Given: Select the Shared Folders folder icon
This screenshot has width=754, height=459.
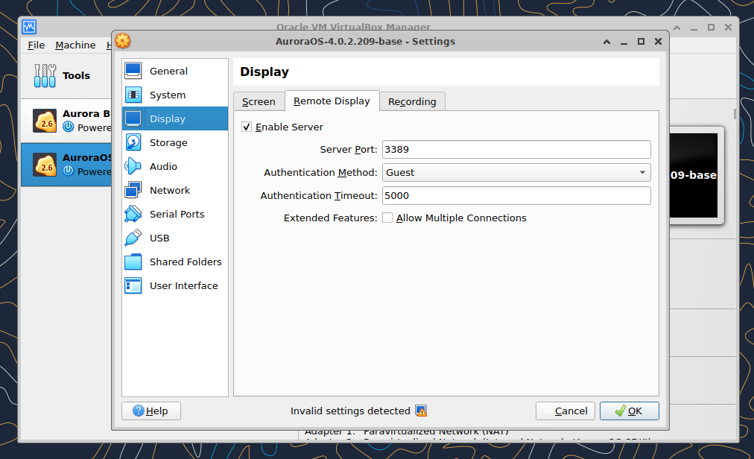Looking at the screenshot, I should (133, 262).
